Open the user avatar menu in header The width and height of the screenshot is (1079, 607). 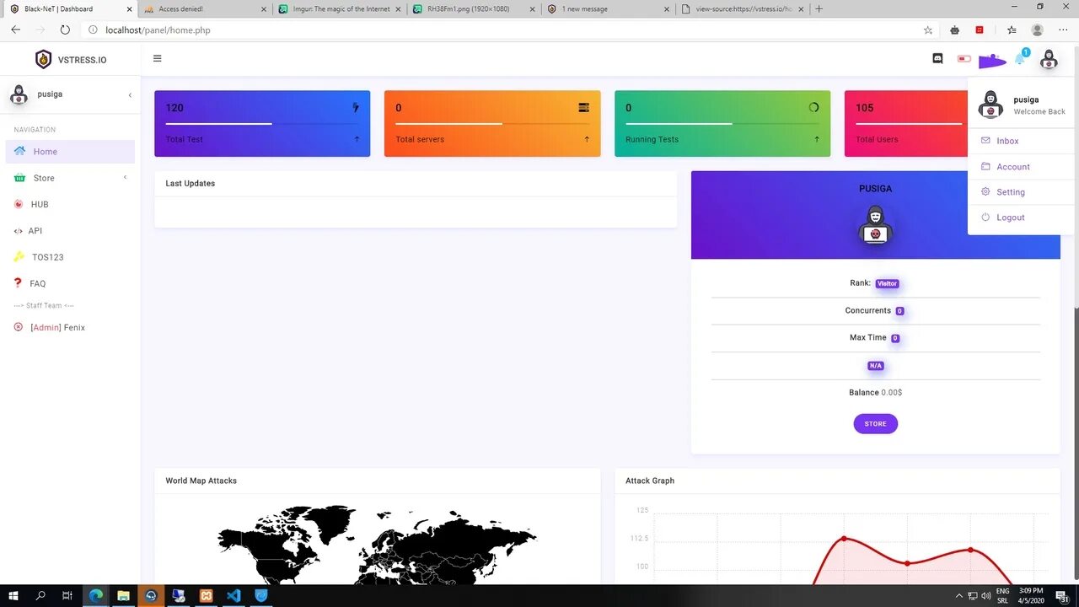pos(1049,59)
